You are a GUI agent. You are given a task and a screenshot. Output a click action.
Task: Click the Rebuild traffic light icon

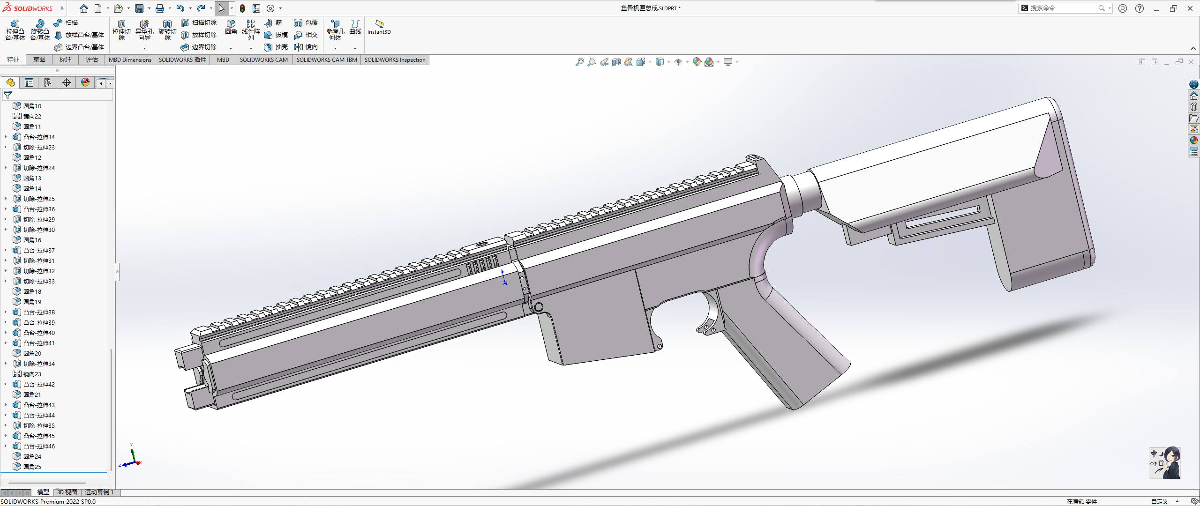tap(242, 8)
